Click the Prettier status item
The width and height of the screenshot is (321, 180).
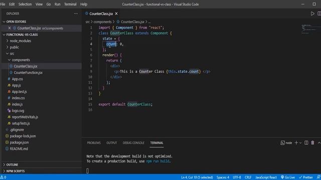click(306, 177)
